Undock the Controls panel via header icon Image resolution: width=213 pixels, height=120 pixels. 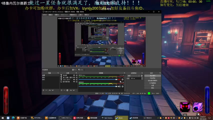pyautogui.click(x=160, y=73)
